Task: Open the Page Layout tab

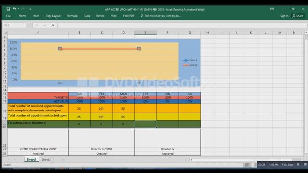Action: click(x=53, y=16)
